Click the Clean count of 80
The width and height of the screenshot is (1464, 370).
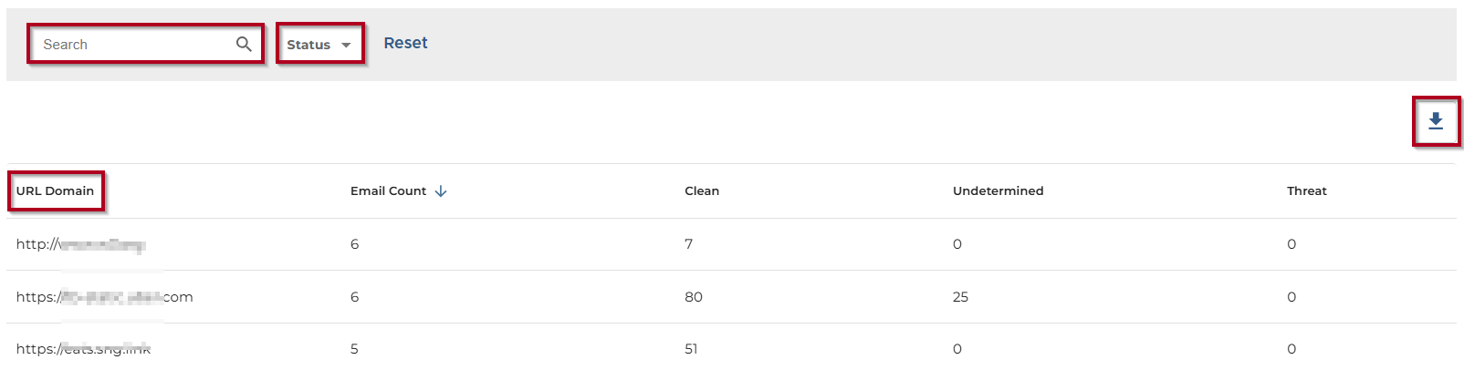point(694,297)
